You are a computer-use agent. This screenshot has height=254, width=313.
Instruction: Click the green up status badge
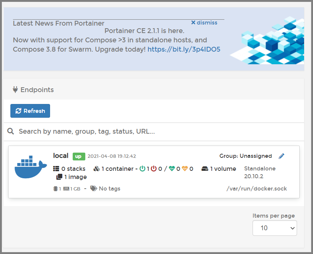pyautogui.click(x=79, y=156)
